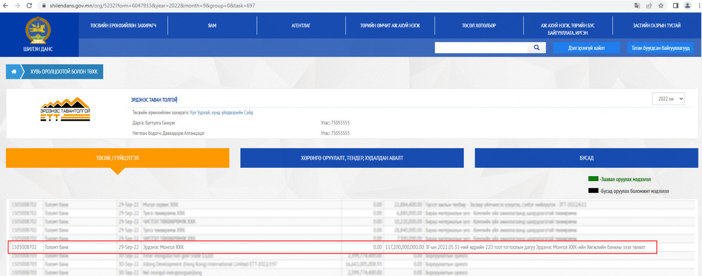Toggle the browser side panel icon
702x276 pixels.
[x=676, y=6]
